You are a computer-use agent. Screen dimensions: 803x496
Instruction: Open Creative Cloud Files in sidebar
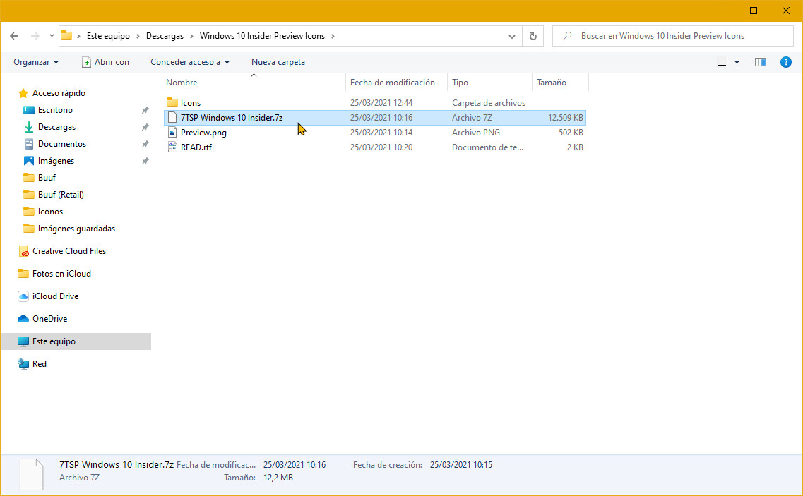(x=69, y=251)
